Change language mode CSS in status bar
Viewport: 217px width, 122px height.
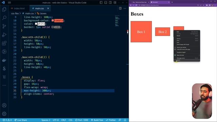click(x=71, y=120)
